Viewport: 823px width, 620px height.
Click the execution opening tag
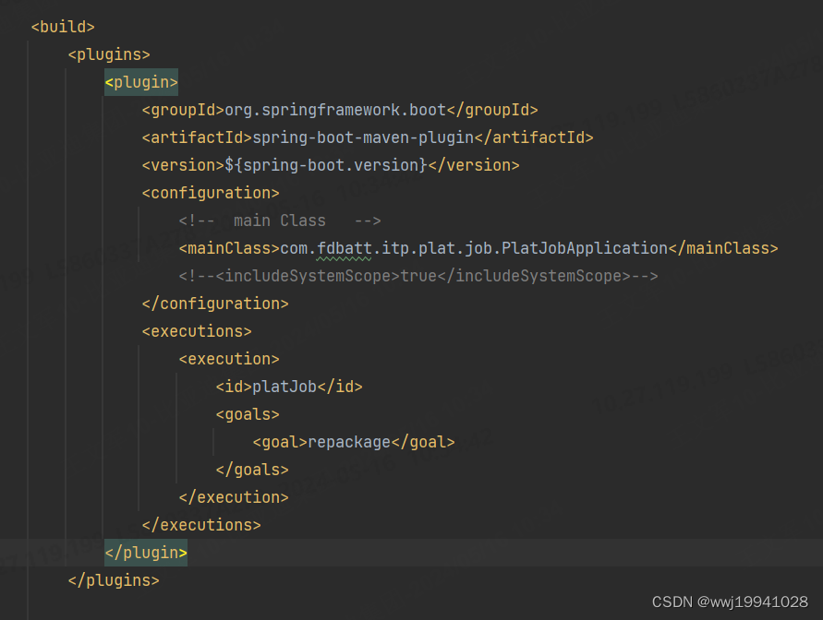tap(229, 359)
